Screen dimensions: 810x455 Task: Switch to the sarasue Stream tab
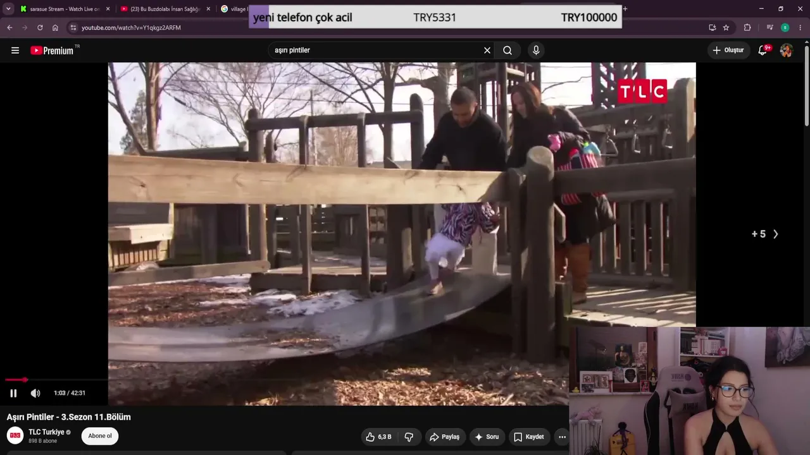tap(64, 9)
